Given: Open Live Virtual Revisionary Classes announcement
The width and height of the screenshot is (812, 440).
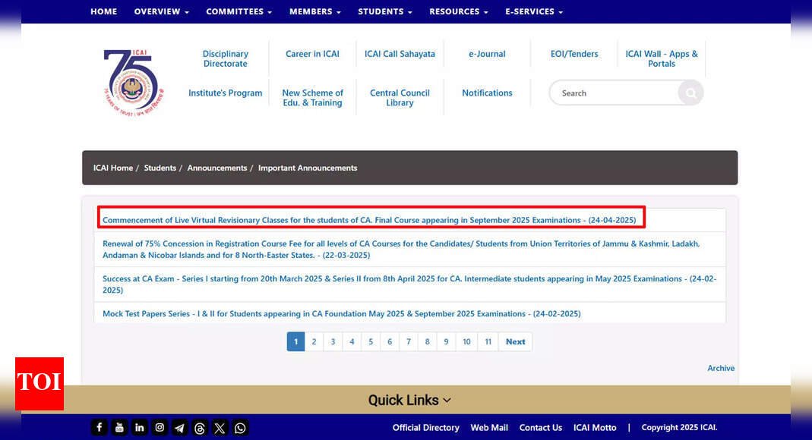Looking at the screenshot, I should (369, 220).
